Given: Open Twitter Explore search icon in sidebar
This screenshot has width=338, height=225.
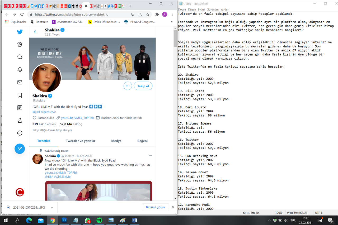Looking at the screenshot, I should [20, 57].
